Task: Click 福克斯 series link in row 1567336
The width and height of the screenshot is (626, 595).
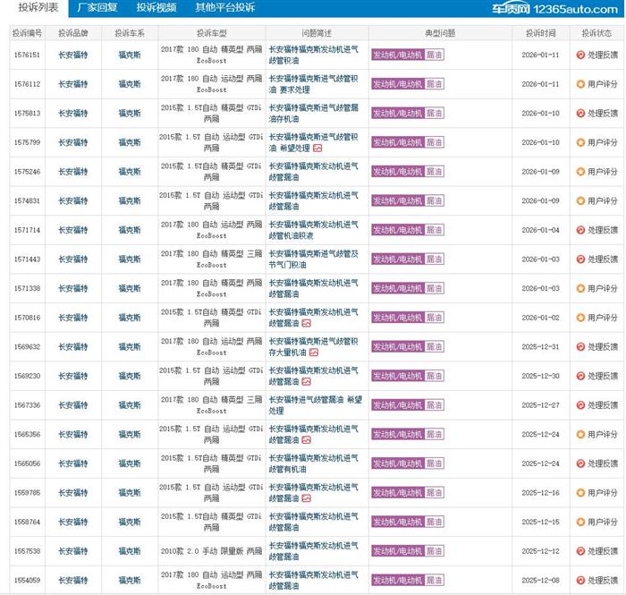Action: point(130,405)
